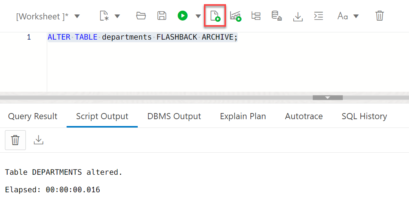Screen dimensions: 409x209
Task: Clear script output with the trash button
Action: 15,140
